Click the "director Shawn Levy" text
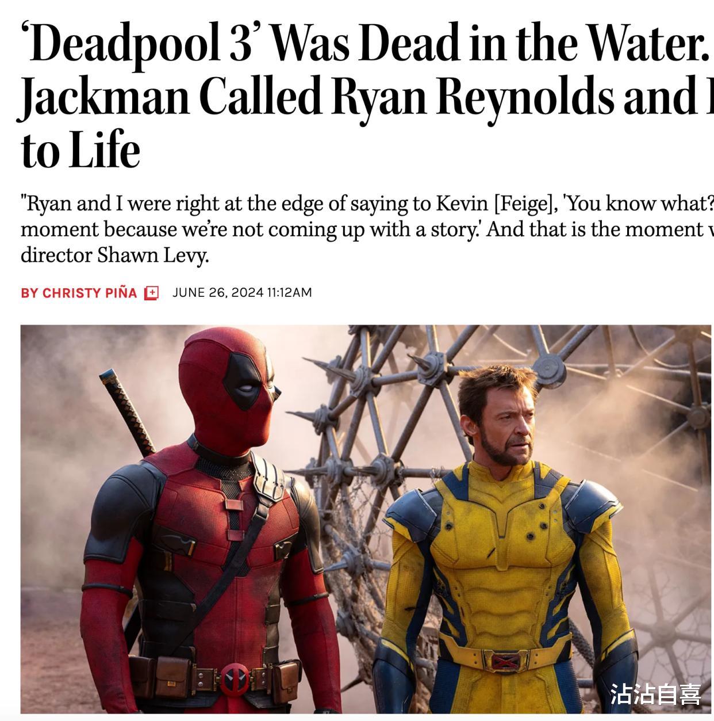The image size is (714, 721). click(114, 255)
